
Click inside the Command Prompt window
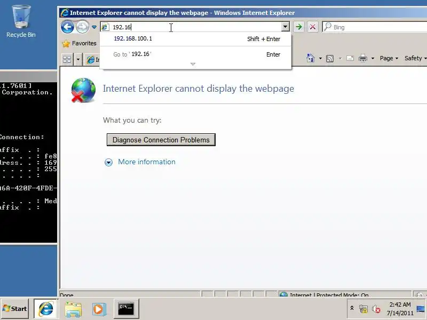point(29,162)
